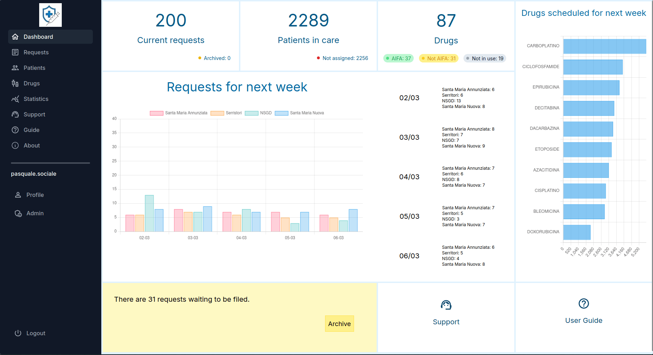Click the shield syringe app logo
Viewport: 653px width, 355px height.
[x=50, y=15]
